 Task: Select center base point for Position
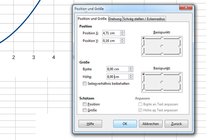pos(162,46)
